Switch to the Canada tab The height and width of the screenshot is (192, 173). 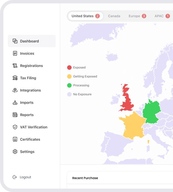click(114, 16)
